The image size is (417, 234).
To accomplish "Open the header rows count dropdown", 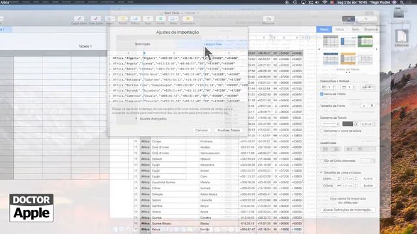I will [348, 87].
